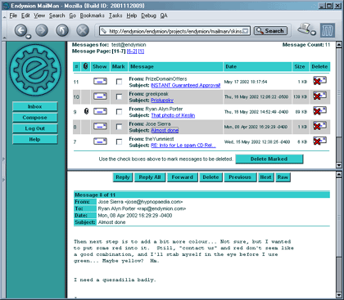Open the Go menu

click(x=72, y=16)
